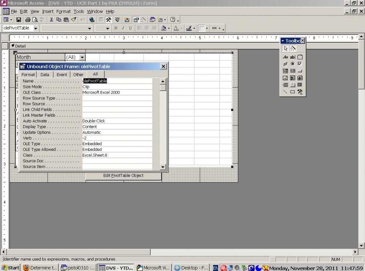Image resolution: width=365 pixels, height=271 pixels.
Task: Open AutoFormat from the toolbar
Action: [x=117, y=20]
